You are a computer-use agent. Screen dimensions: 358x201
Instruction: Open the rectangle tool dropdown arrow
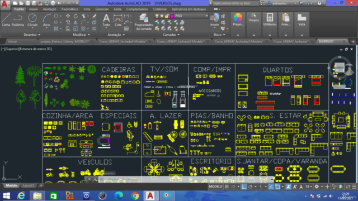click(x=60, y=16)
